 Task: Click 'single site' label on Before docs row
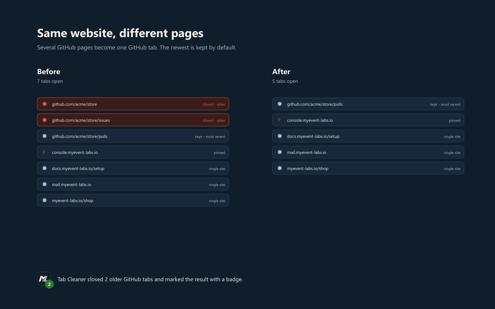click(x=217, y=169)
